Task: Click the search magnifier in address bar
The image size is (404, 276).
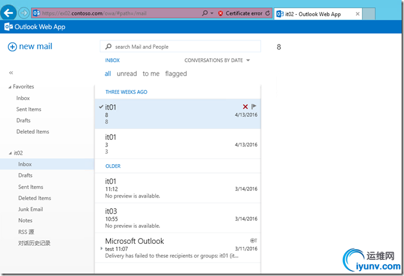Action: [x=205, y=13]
